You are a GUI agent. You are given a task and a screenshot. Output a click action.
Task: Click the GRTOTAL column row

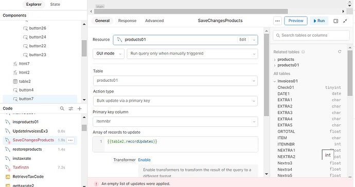[x=309, y=132]
